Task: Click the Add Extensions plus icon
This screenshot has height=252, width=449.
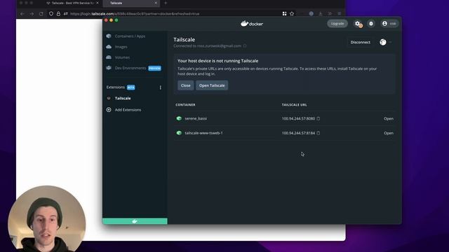Action: coord(109,110)
